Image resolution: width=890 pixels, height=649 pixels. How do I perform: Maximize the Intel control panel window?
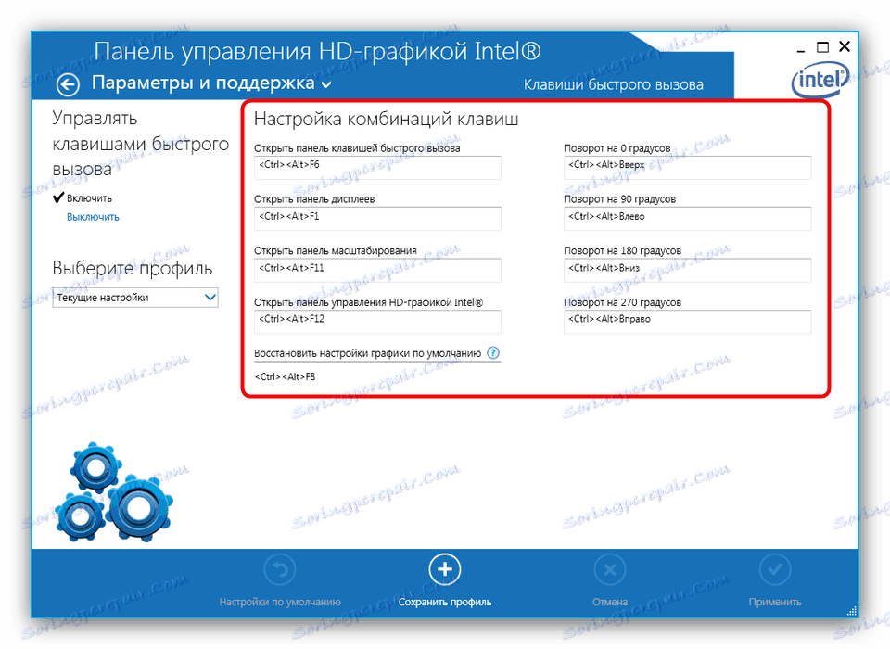coord(822,47)
